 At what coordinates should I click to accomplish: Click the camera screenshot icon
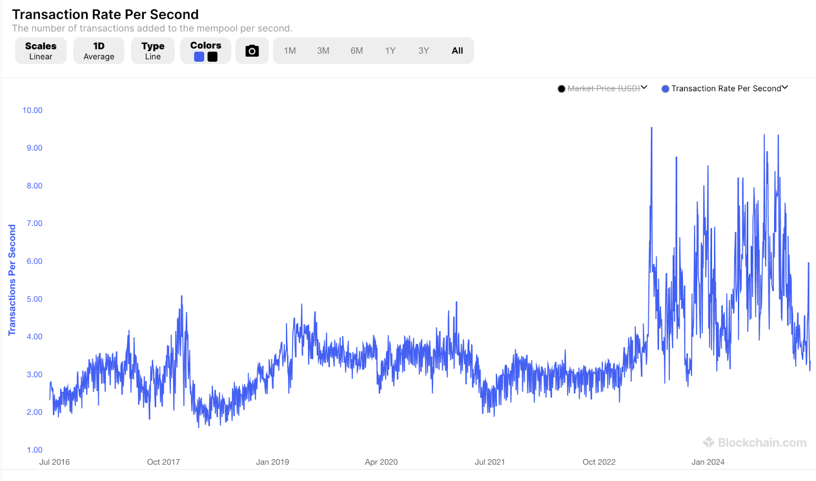tap(252, 50)
